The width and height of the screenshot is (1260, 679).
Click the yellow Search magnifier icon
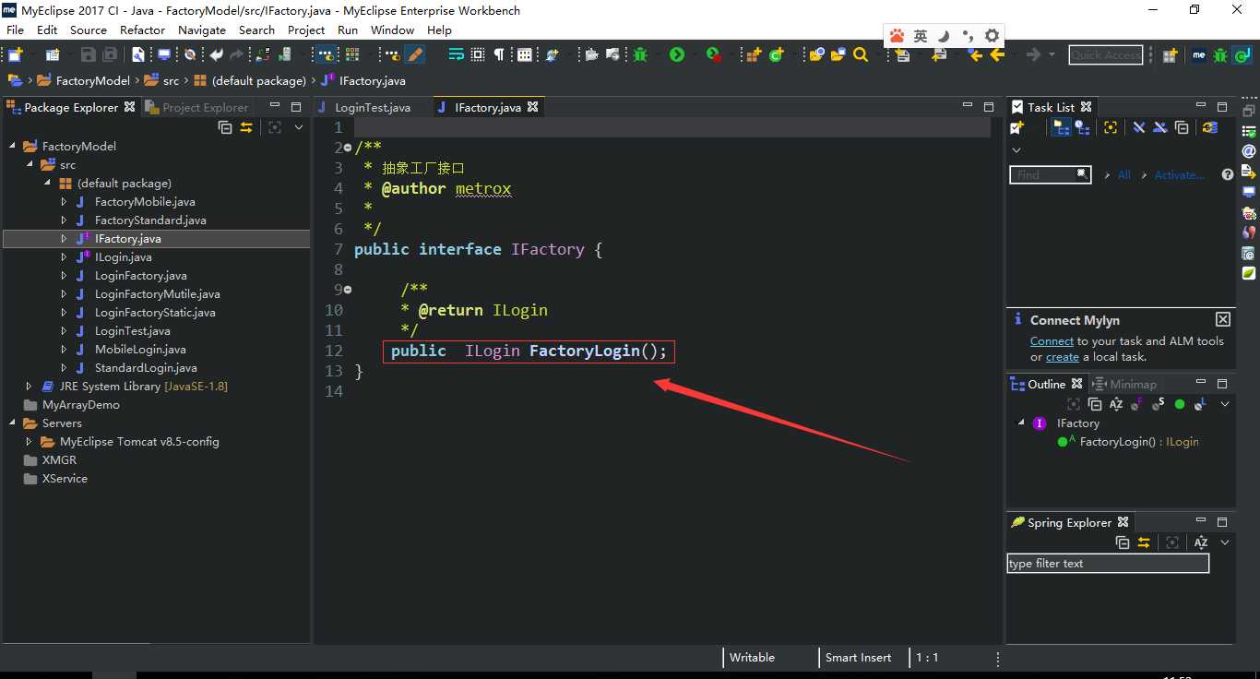coord(861,55)
